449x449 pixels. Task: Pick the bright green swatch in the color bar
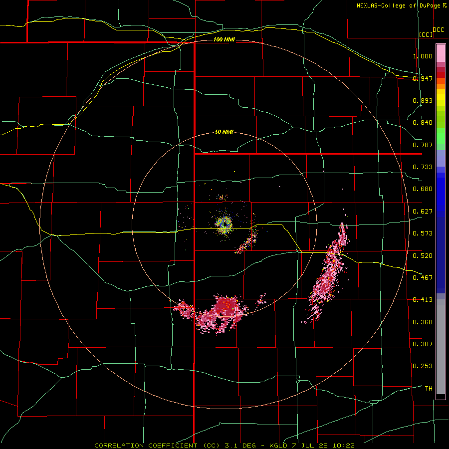(x=441, y=136)
